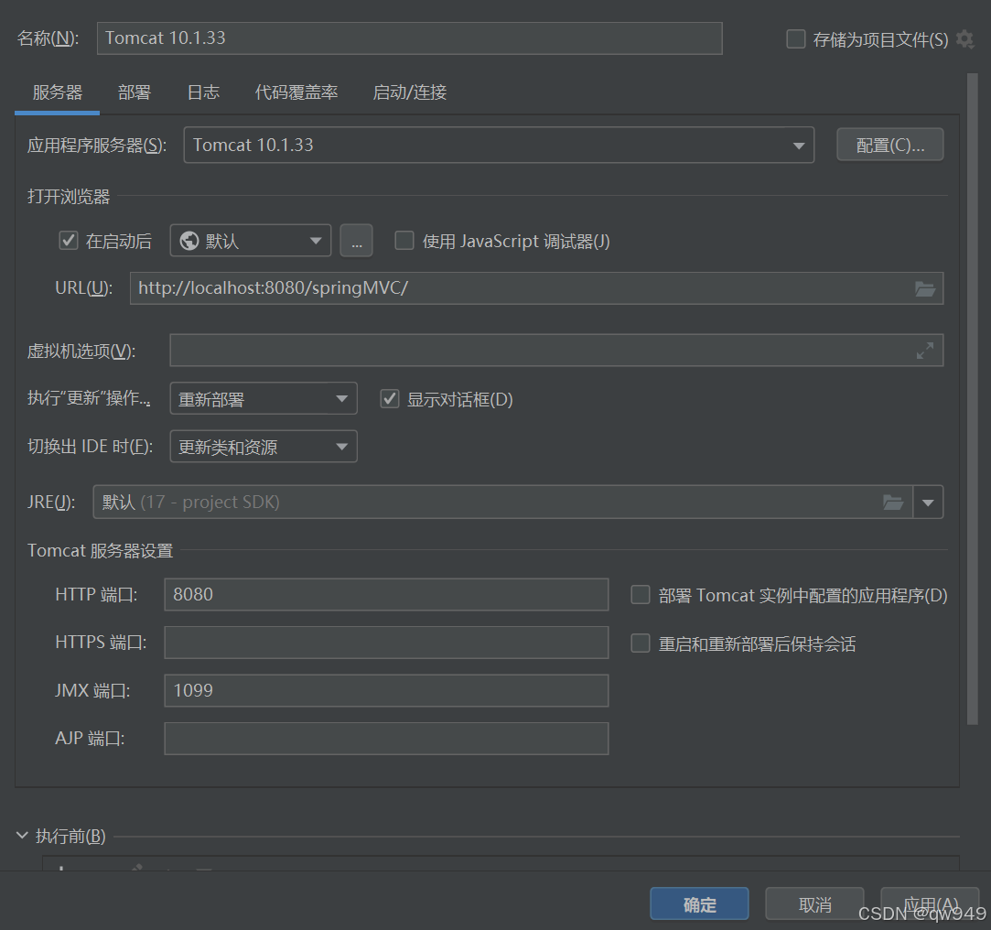
Task: Enable 重启和重新部署后保持会话 checkbox
Action: click(x=641, y=643)
